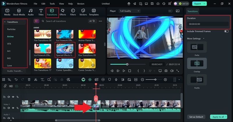Expand the More Settings dropdown
This screenshot has height=122, width=233.
tap(204, 39)
